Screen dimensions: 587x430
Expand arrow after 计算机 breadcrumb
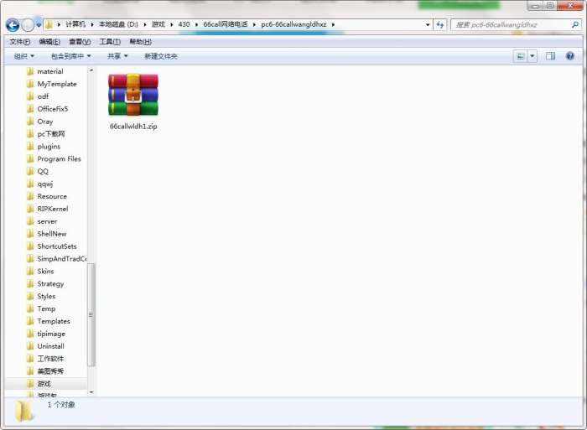[x=91, y=24]
